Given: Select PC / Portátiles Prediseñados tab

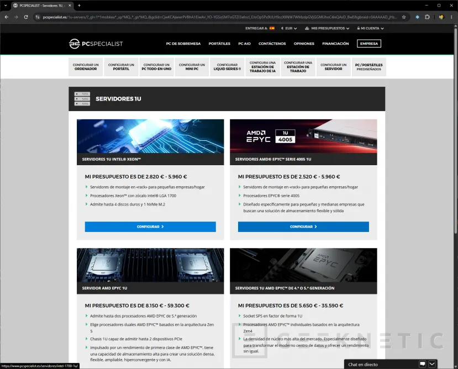Looking at the screenshot, I should tap(368, 67).
